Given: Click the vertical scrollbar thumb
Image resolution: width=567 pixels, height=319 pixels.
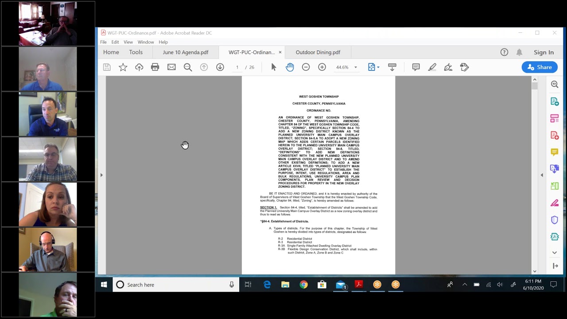Looking at the screenshot, I should click(535, 86).
